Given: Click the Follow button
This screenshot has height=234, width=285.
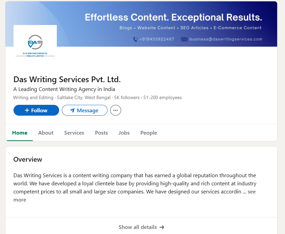Looking at the screenshot, I should point(36,110).
